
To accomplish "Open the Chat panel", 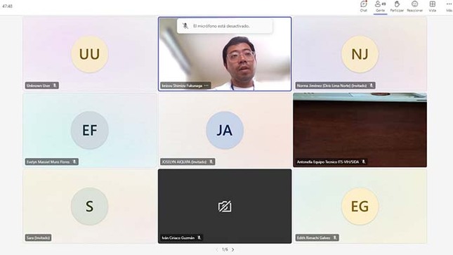I will 363,6.
